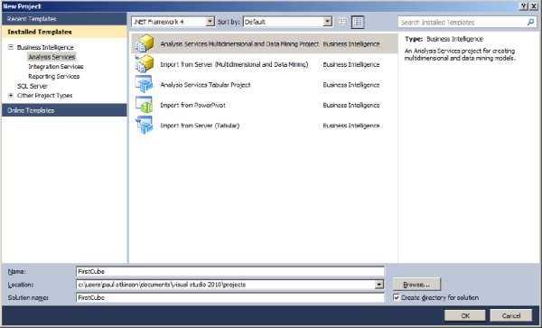Select 'Import from Server (Tabular)' template name
This screenshot has width=542, height=328.
(x=200, y=126)
